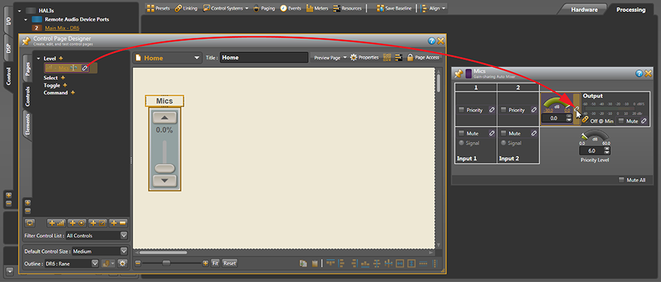Click the copy icon in bottom toolbar

pos(303,263)
